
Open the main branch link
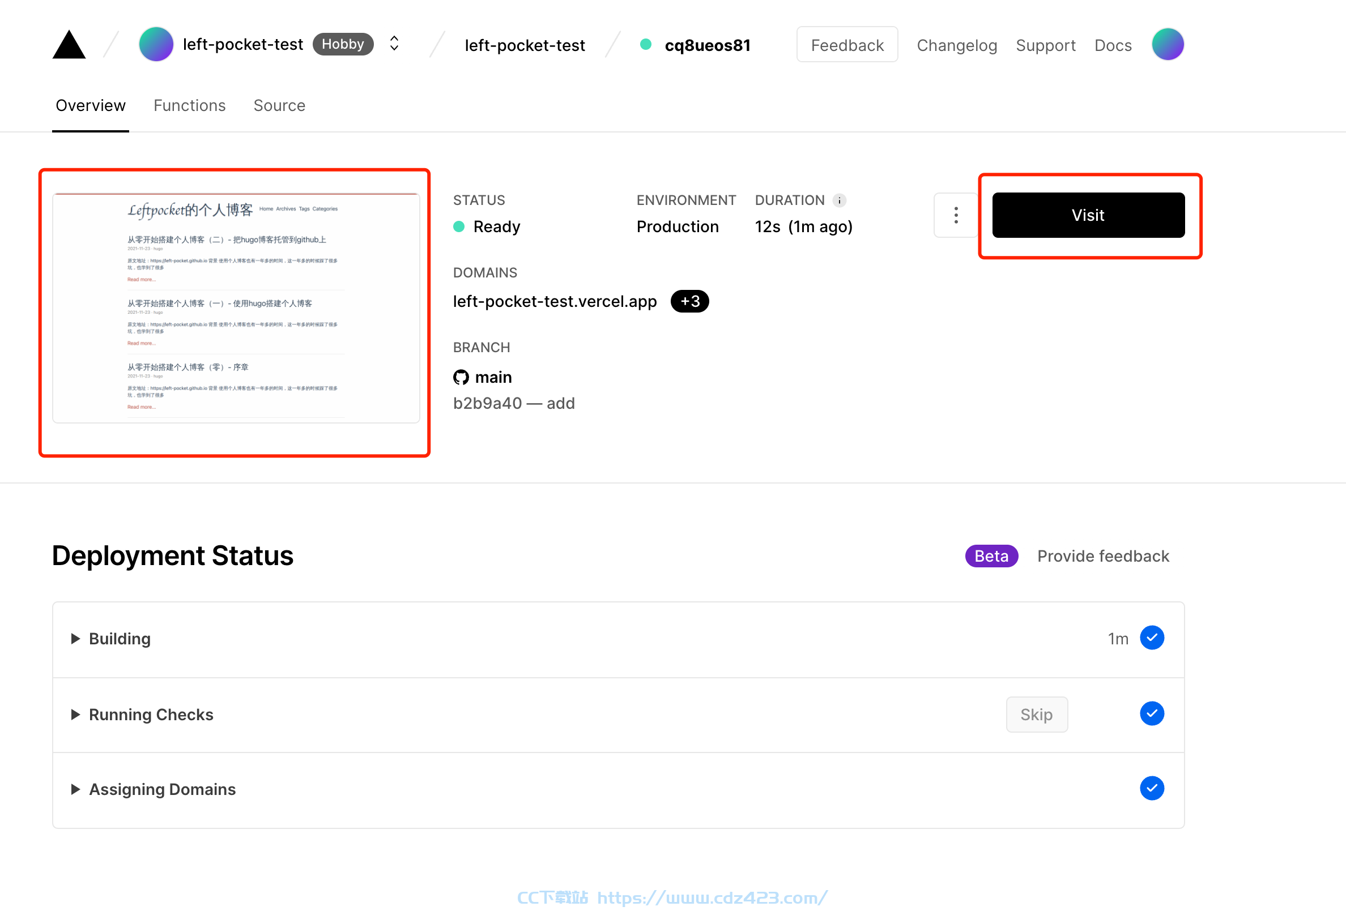493,377
